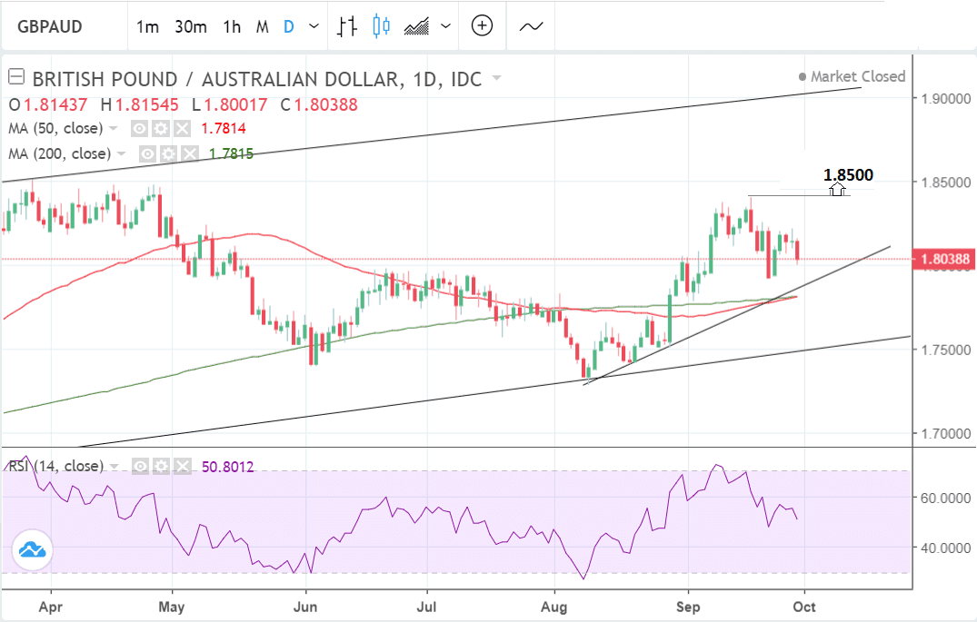Click the Compare or Add Symbol plus icon
977x622 pixels.
pos(482,26)
